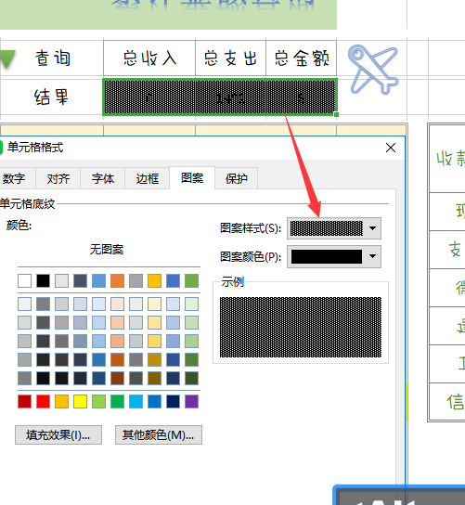This screenshot has height=505, width=465.
Task: Click the green triangle next to 查询
Action: (7, 59)
